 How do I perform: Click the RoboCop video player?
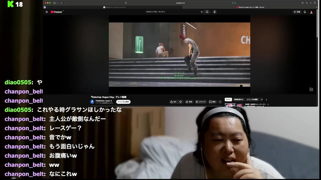coord(179,54)
